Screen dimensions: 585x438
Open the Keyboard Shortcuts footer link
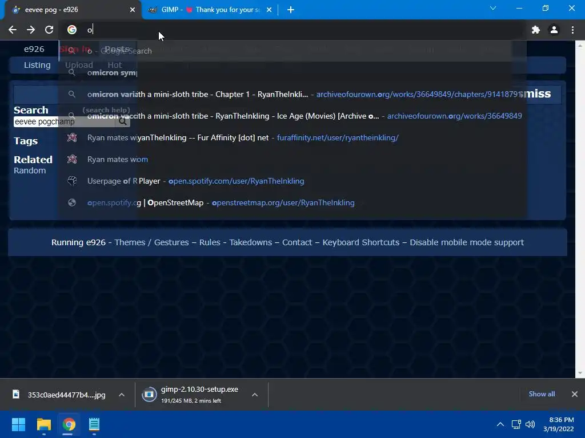click(x=361, y=242)
